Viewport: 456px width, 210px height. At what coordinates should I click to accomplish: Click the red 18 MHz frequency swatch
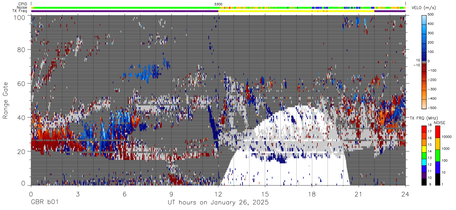pos(424,129)
